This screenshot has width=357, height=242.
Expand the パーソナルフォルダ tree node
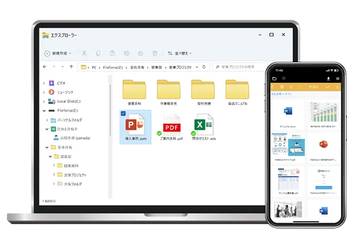tap(46, 120)
